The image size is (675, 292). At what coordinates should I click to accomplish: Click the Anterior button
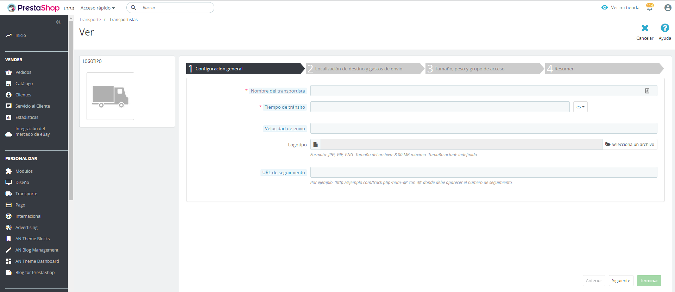[x=594, y=280]
